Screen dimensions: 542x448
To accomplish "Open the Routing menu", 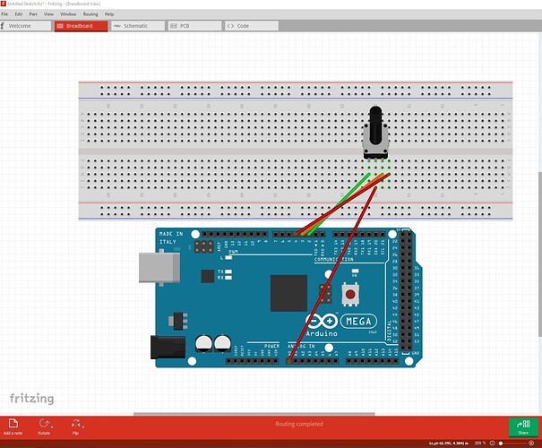I will click(90, 14).
